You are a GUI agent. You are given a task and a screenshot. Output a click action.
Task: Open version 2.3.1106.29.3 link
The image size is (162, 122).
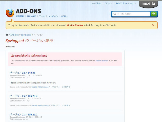(24, 96)
